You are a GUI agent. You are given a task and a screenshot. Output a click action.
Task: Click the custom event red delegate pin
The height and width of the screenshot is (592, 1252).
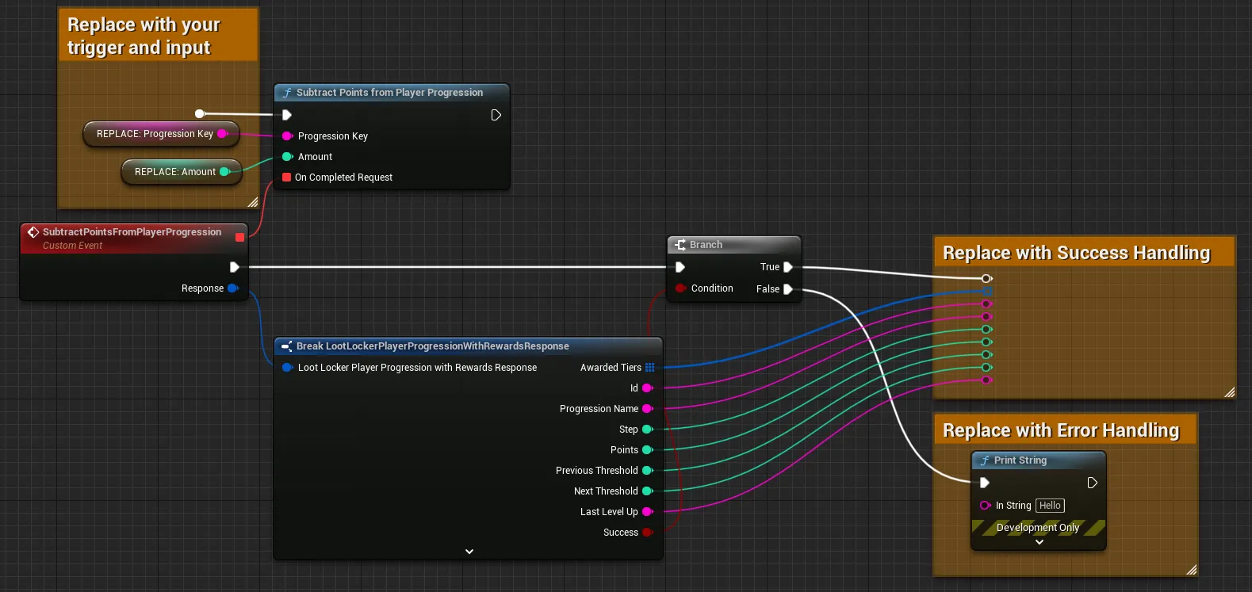[x=239, y=237]
